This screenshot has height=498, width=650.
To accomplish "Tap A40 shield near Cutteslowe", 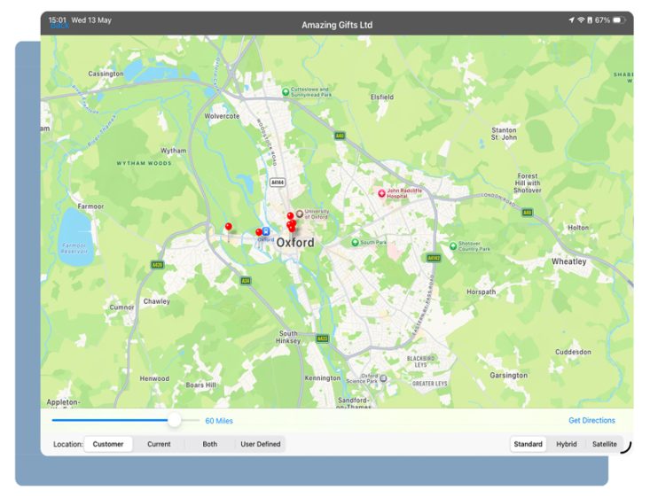I will 340,136.
